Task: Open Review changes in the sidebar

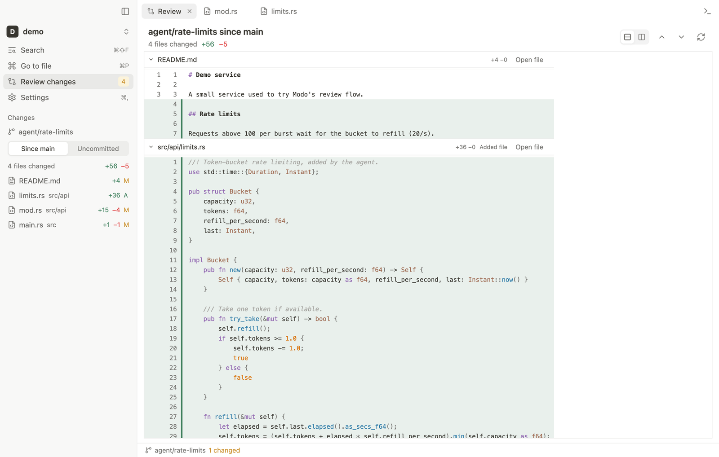Action: click(68, 82)
